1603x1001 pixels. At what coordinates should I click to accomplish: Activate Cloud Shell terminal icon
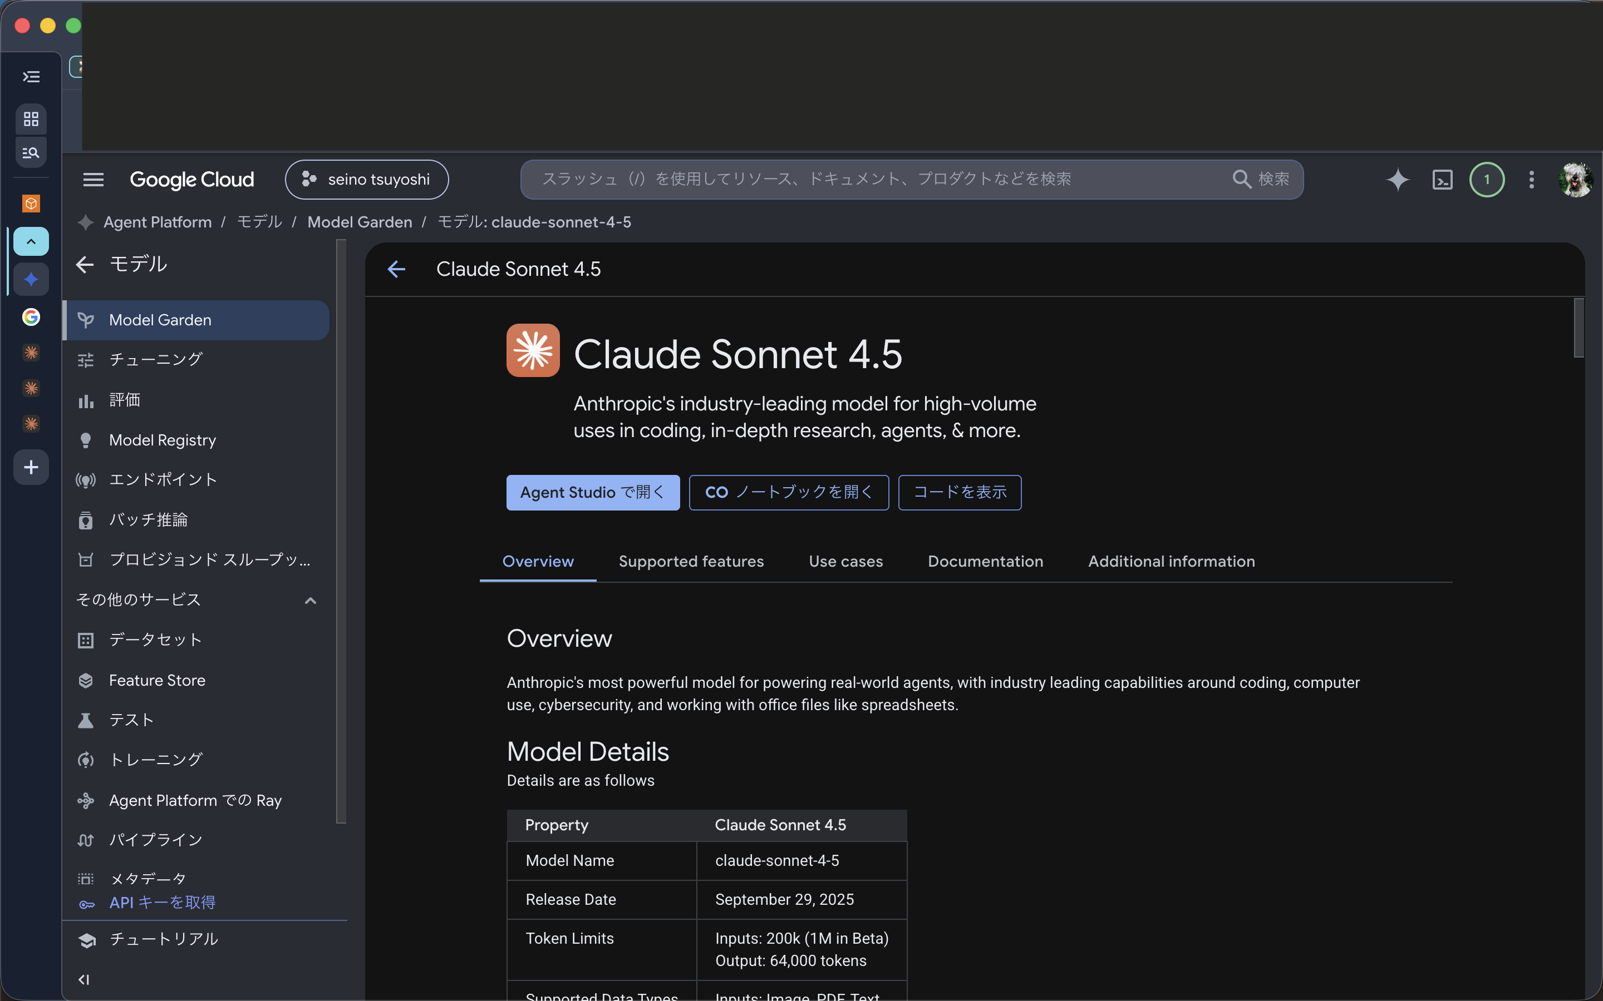point(1443,180)
